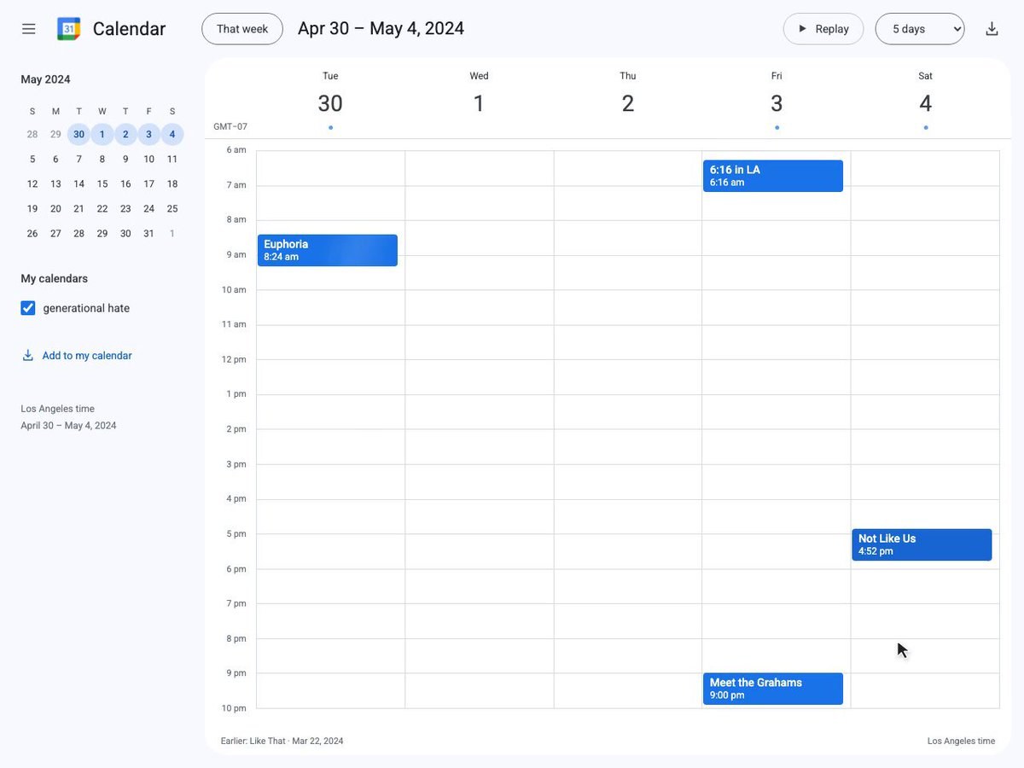The image size is (1024, 768).
Task: Select May 13 in mini calendar
Action: point(55,183)
